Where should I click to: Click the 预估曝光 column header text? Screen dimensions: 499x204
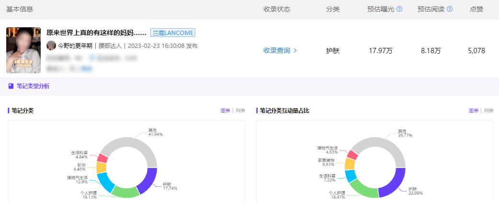[x=381, y=9]
